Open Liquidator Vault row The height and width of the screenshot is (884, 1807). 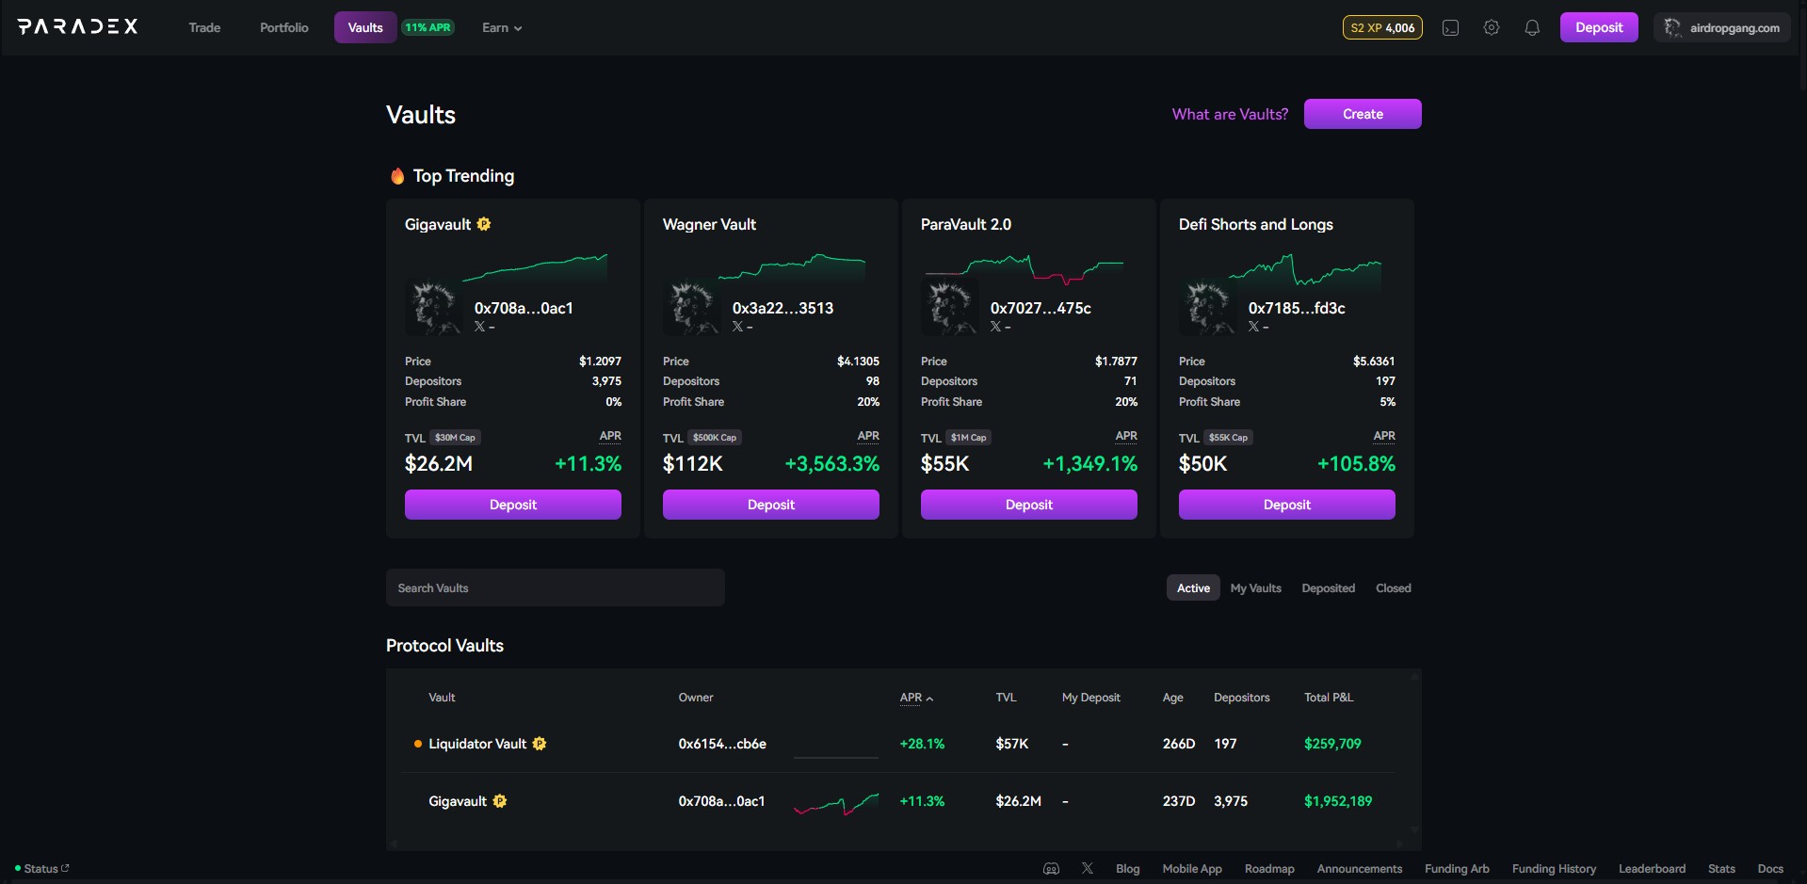(899, 744)
